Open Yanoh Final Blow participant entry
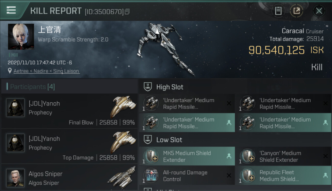Viewport: 332px width, 191px height. point(69,111)
